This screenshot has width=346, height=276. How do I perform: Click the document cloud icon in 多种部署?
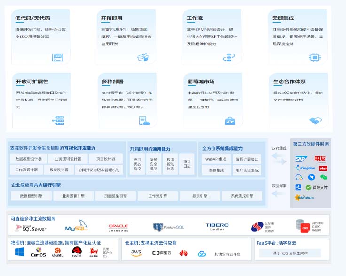pos(144,121)
